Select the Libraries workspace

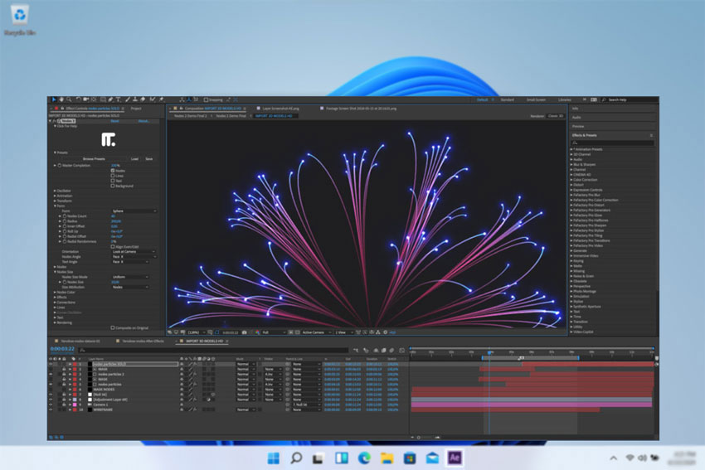[x=564, y=99]
